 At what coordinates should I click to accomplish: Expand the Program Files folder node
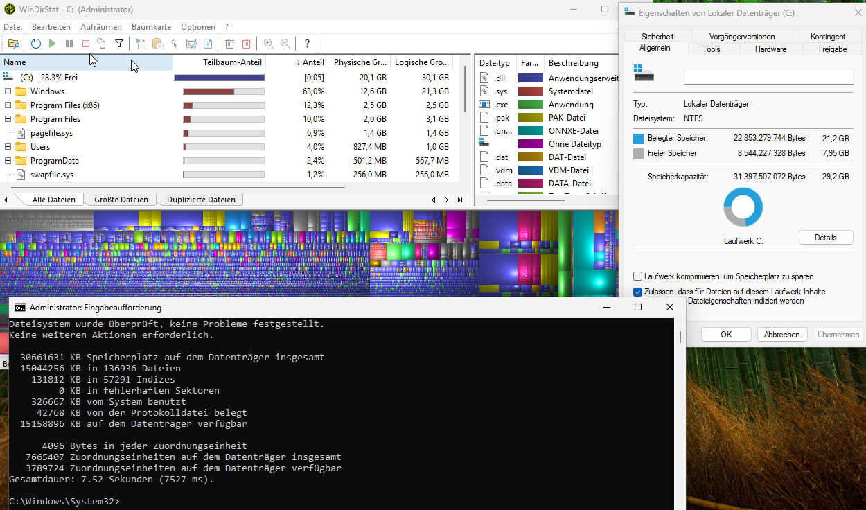click(x=8, y=118)
